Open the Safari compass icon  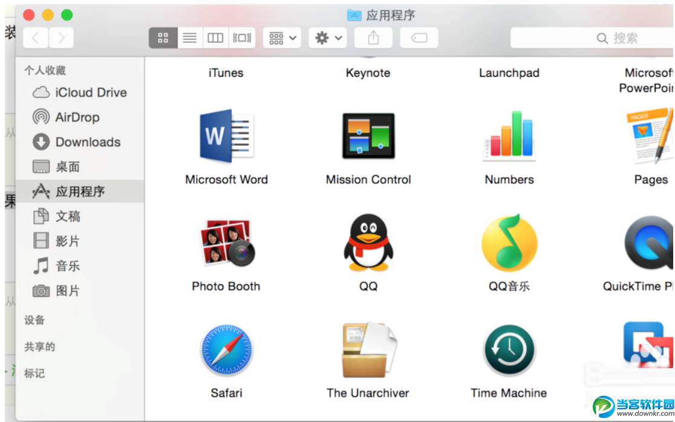[226, 349]
